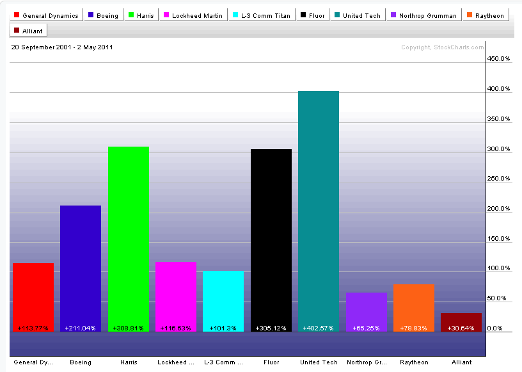Toggle the Northrop Grumman legend button
The image size is (522, 372).
pos(423,15)
